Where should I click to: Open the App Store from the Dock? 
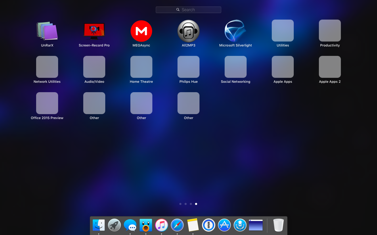(224, 225)
